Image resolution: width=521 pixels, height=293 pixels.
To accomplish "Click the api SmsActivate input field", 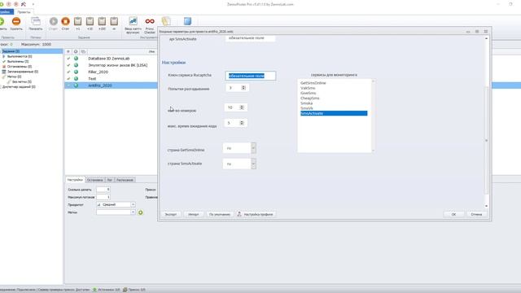I will (250, 38).
